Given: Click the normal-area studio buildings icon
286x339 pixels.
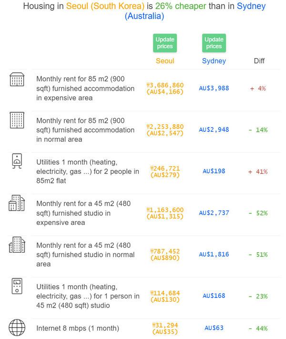Looking at the screenshot, I should (17, 244).
